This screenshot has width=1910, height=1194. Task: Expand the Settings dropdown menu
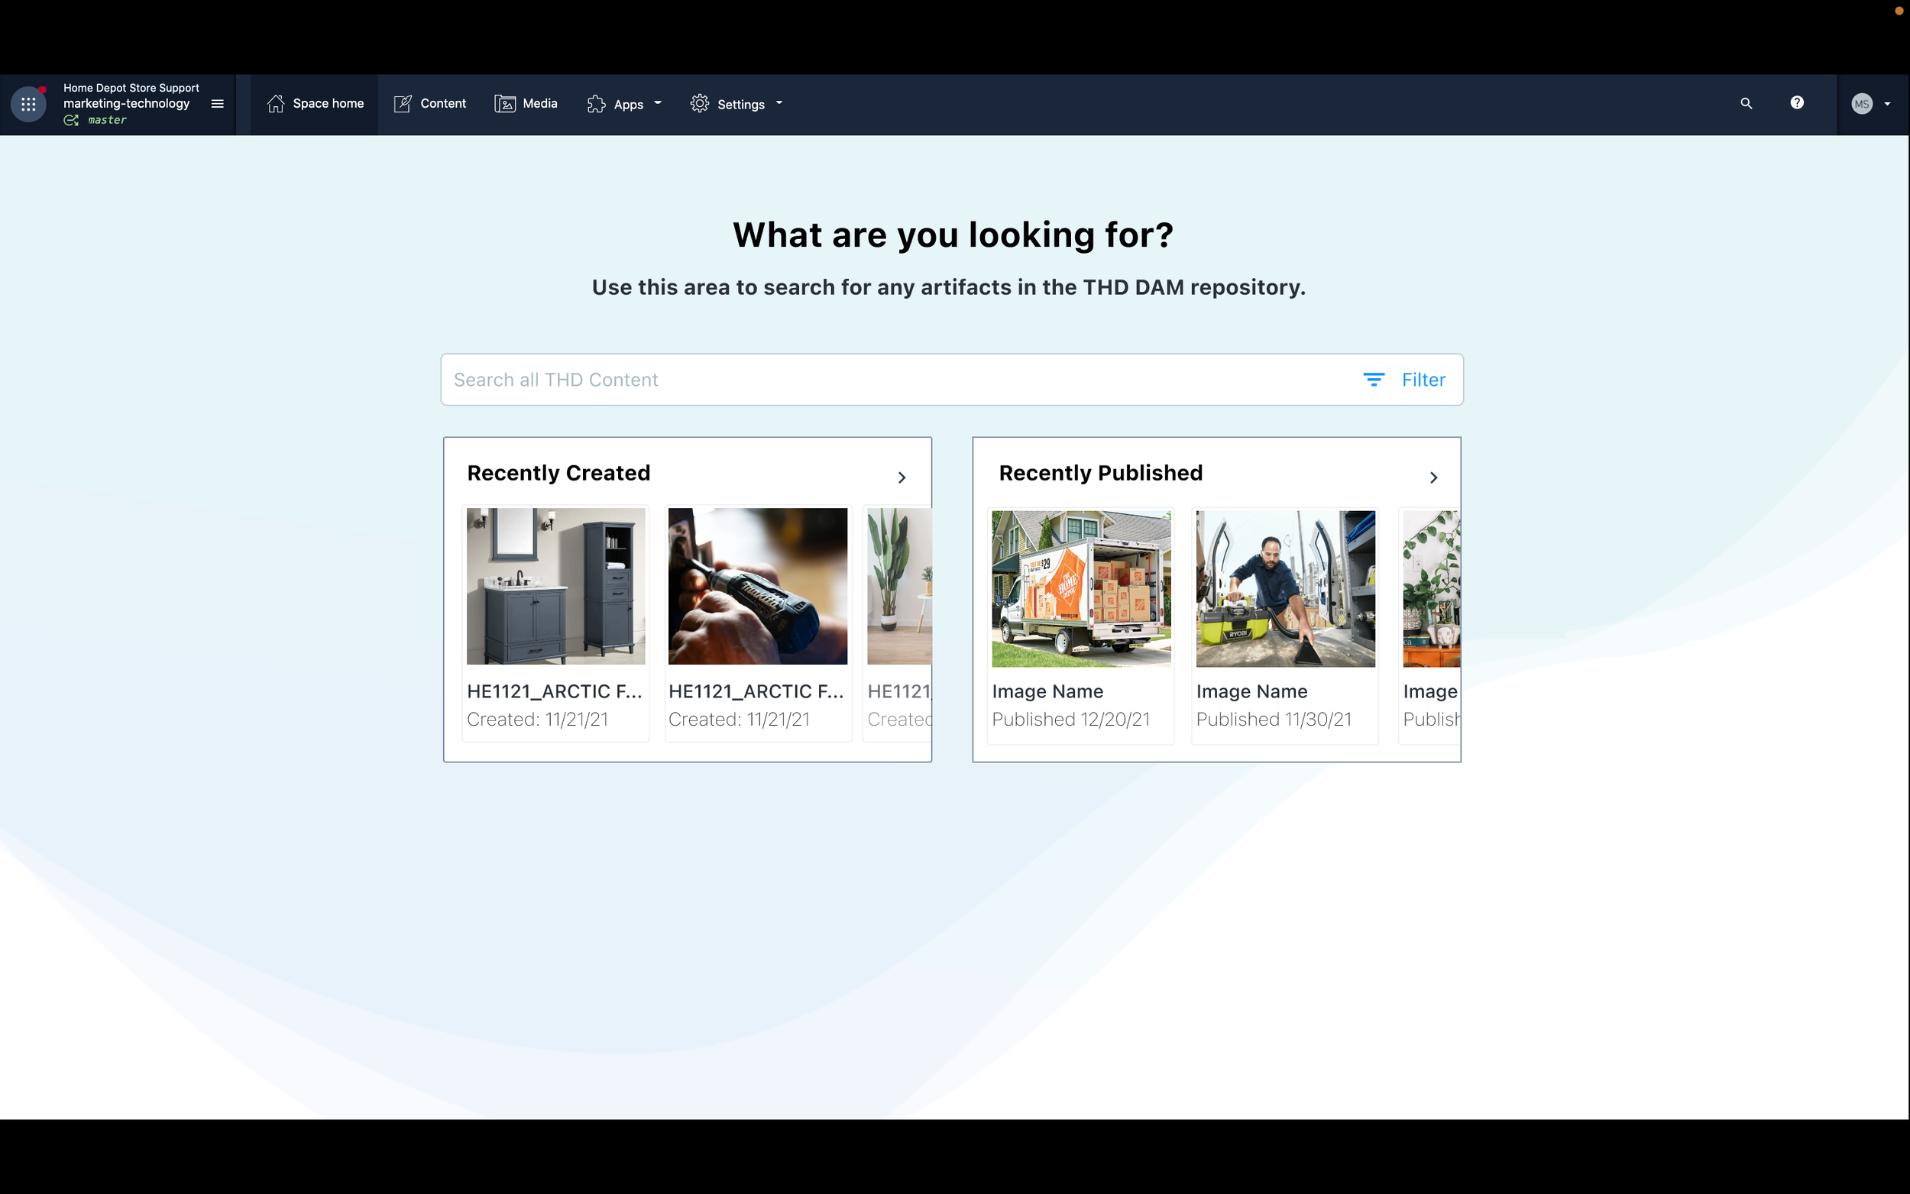(736, 104)
